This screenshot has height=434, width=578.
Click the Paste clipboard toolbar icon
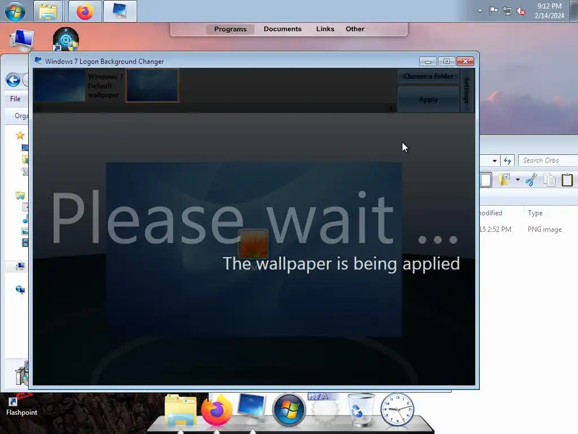point(567,180)
